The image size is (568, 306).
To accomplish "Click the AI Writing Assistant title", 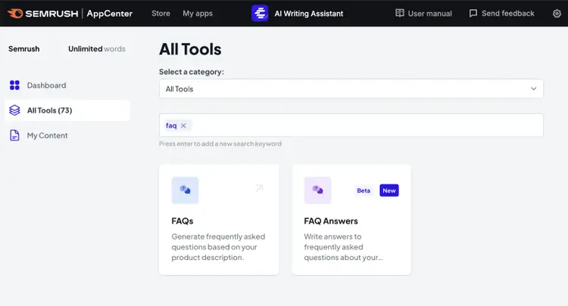I will coord(309,14).
